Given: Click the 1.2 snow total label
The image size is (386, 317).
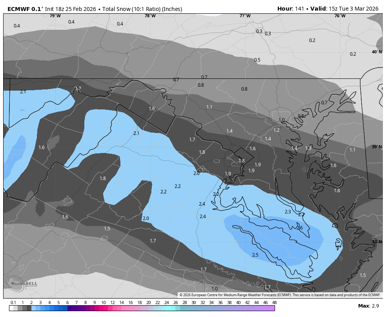Looking at the screenshot, I should click(277, 130).
